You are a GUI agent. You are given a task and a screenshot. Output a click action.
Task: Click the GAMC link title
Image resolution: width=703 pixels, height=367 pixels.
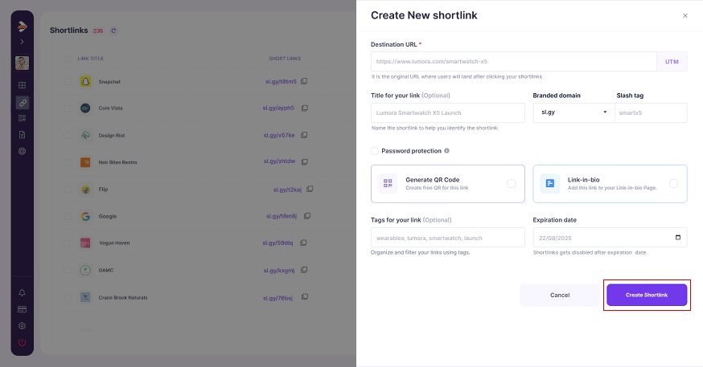(x=106, y=271)
